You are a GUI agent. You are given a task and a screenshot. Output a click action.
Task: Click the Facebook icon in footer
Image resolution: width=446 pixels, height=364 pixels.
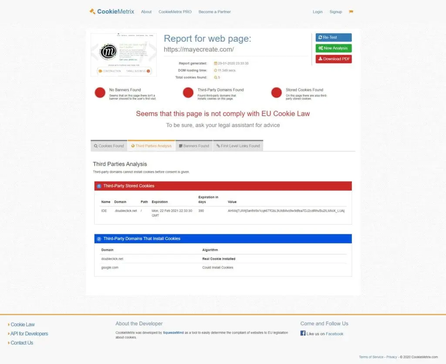pos(303,334)
